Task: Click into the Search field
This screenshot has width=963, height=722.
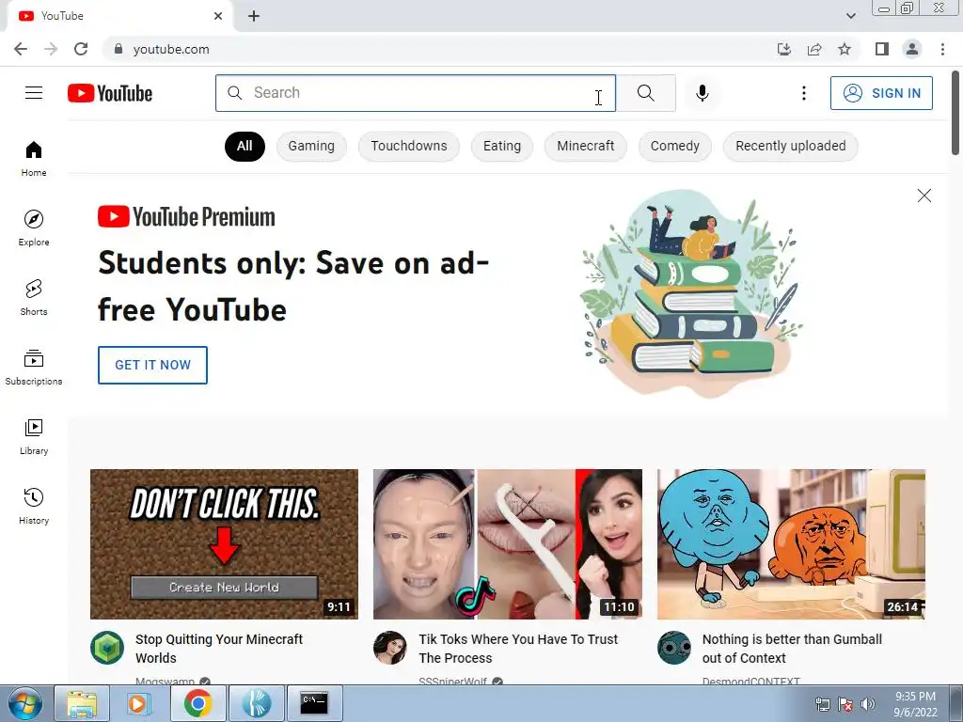Action: (x=416, y=93)
